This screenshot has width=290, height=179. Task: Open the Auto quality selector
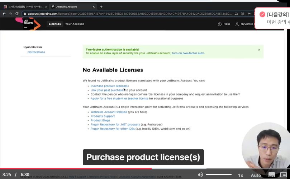(256, 175)
